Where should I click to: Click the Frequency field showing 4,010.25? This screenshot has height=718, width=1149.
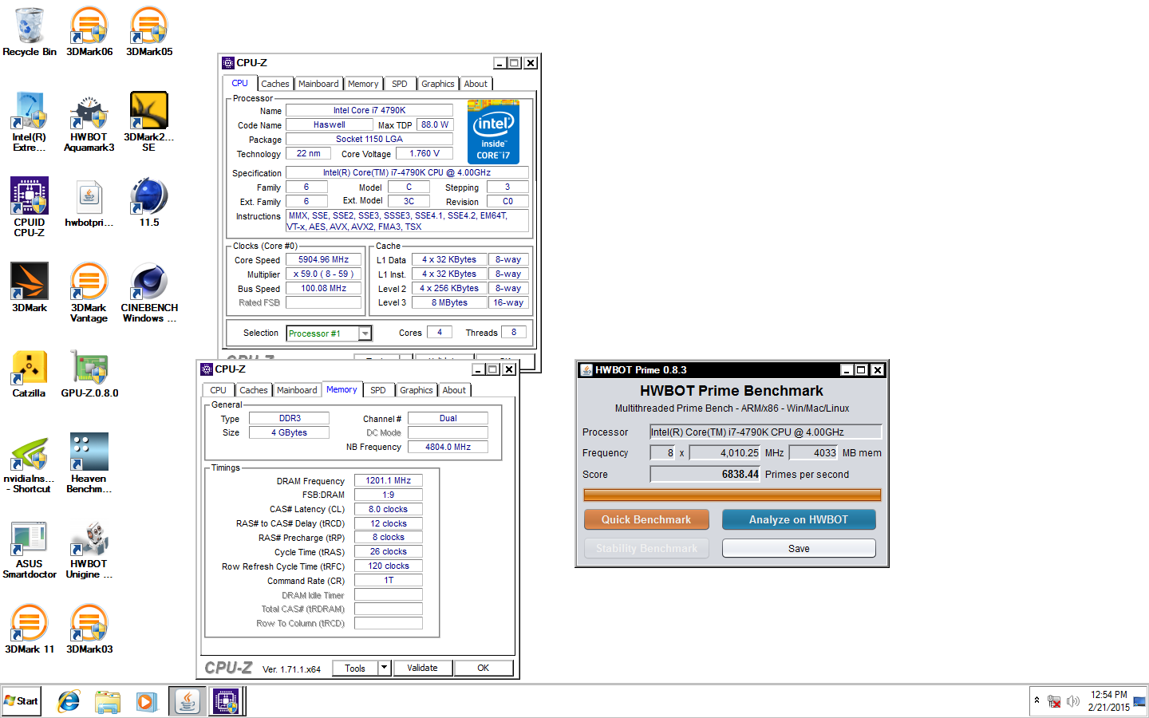click(725, 452)
